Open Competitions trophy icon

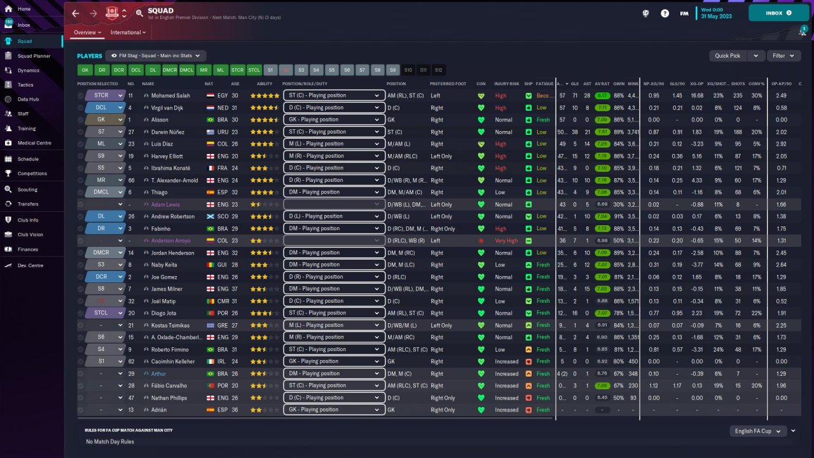8,173
